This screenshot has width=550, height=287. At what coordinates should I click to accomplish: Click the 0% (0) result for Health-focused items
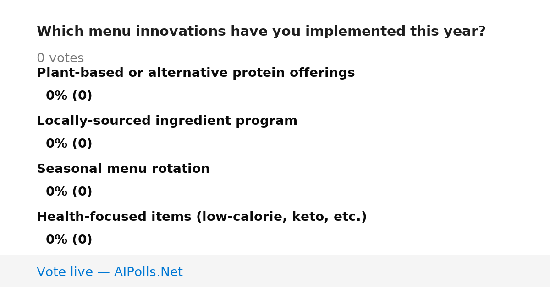click(x=69, y=240)
